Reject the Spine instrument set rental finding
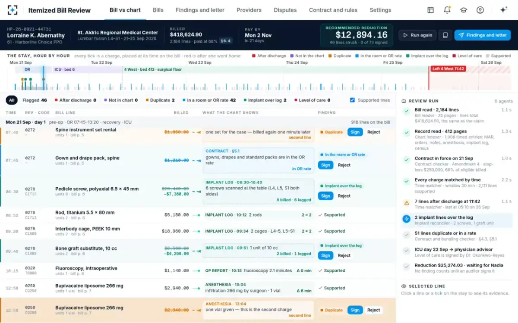 [x=373, y=132]
